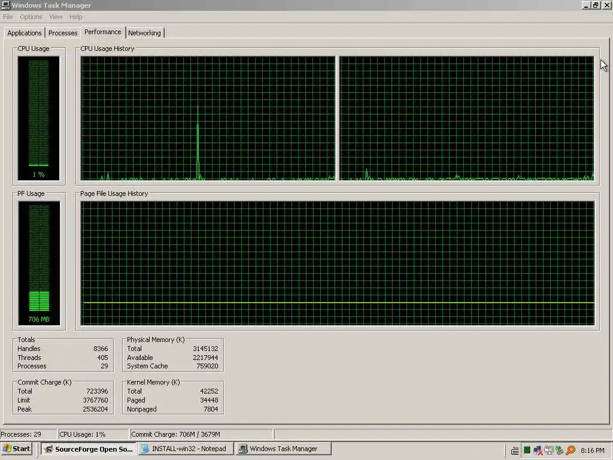This screenshot has width=613, height=460.
Task: Click Windows Task Manager taskbar button
Action: tap(283, 449)
